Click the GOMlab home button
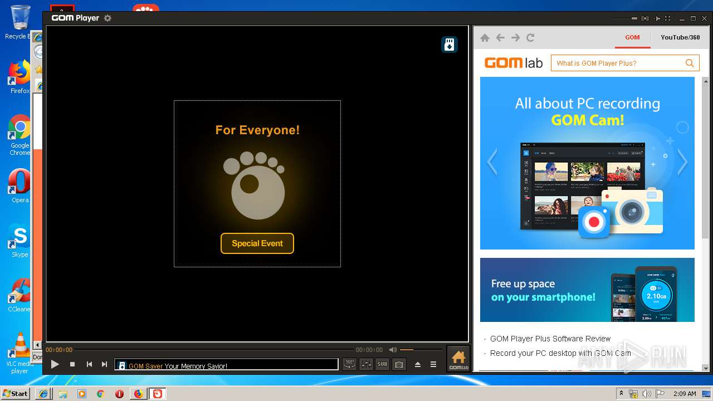713x401 pixels. [x=458, y=359]
